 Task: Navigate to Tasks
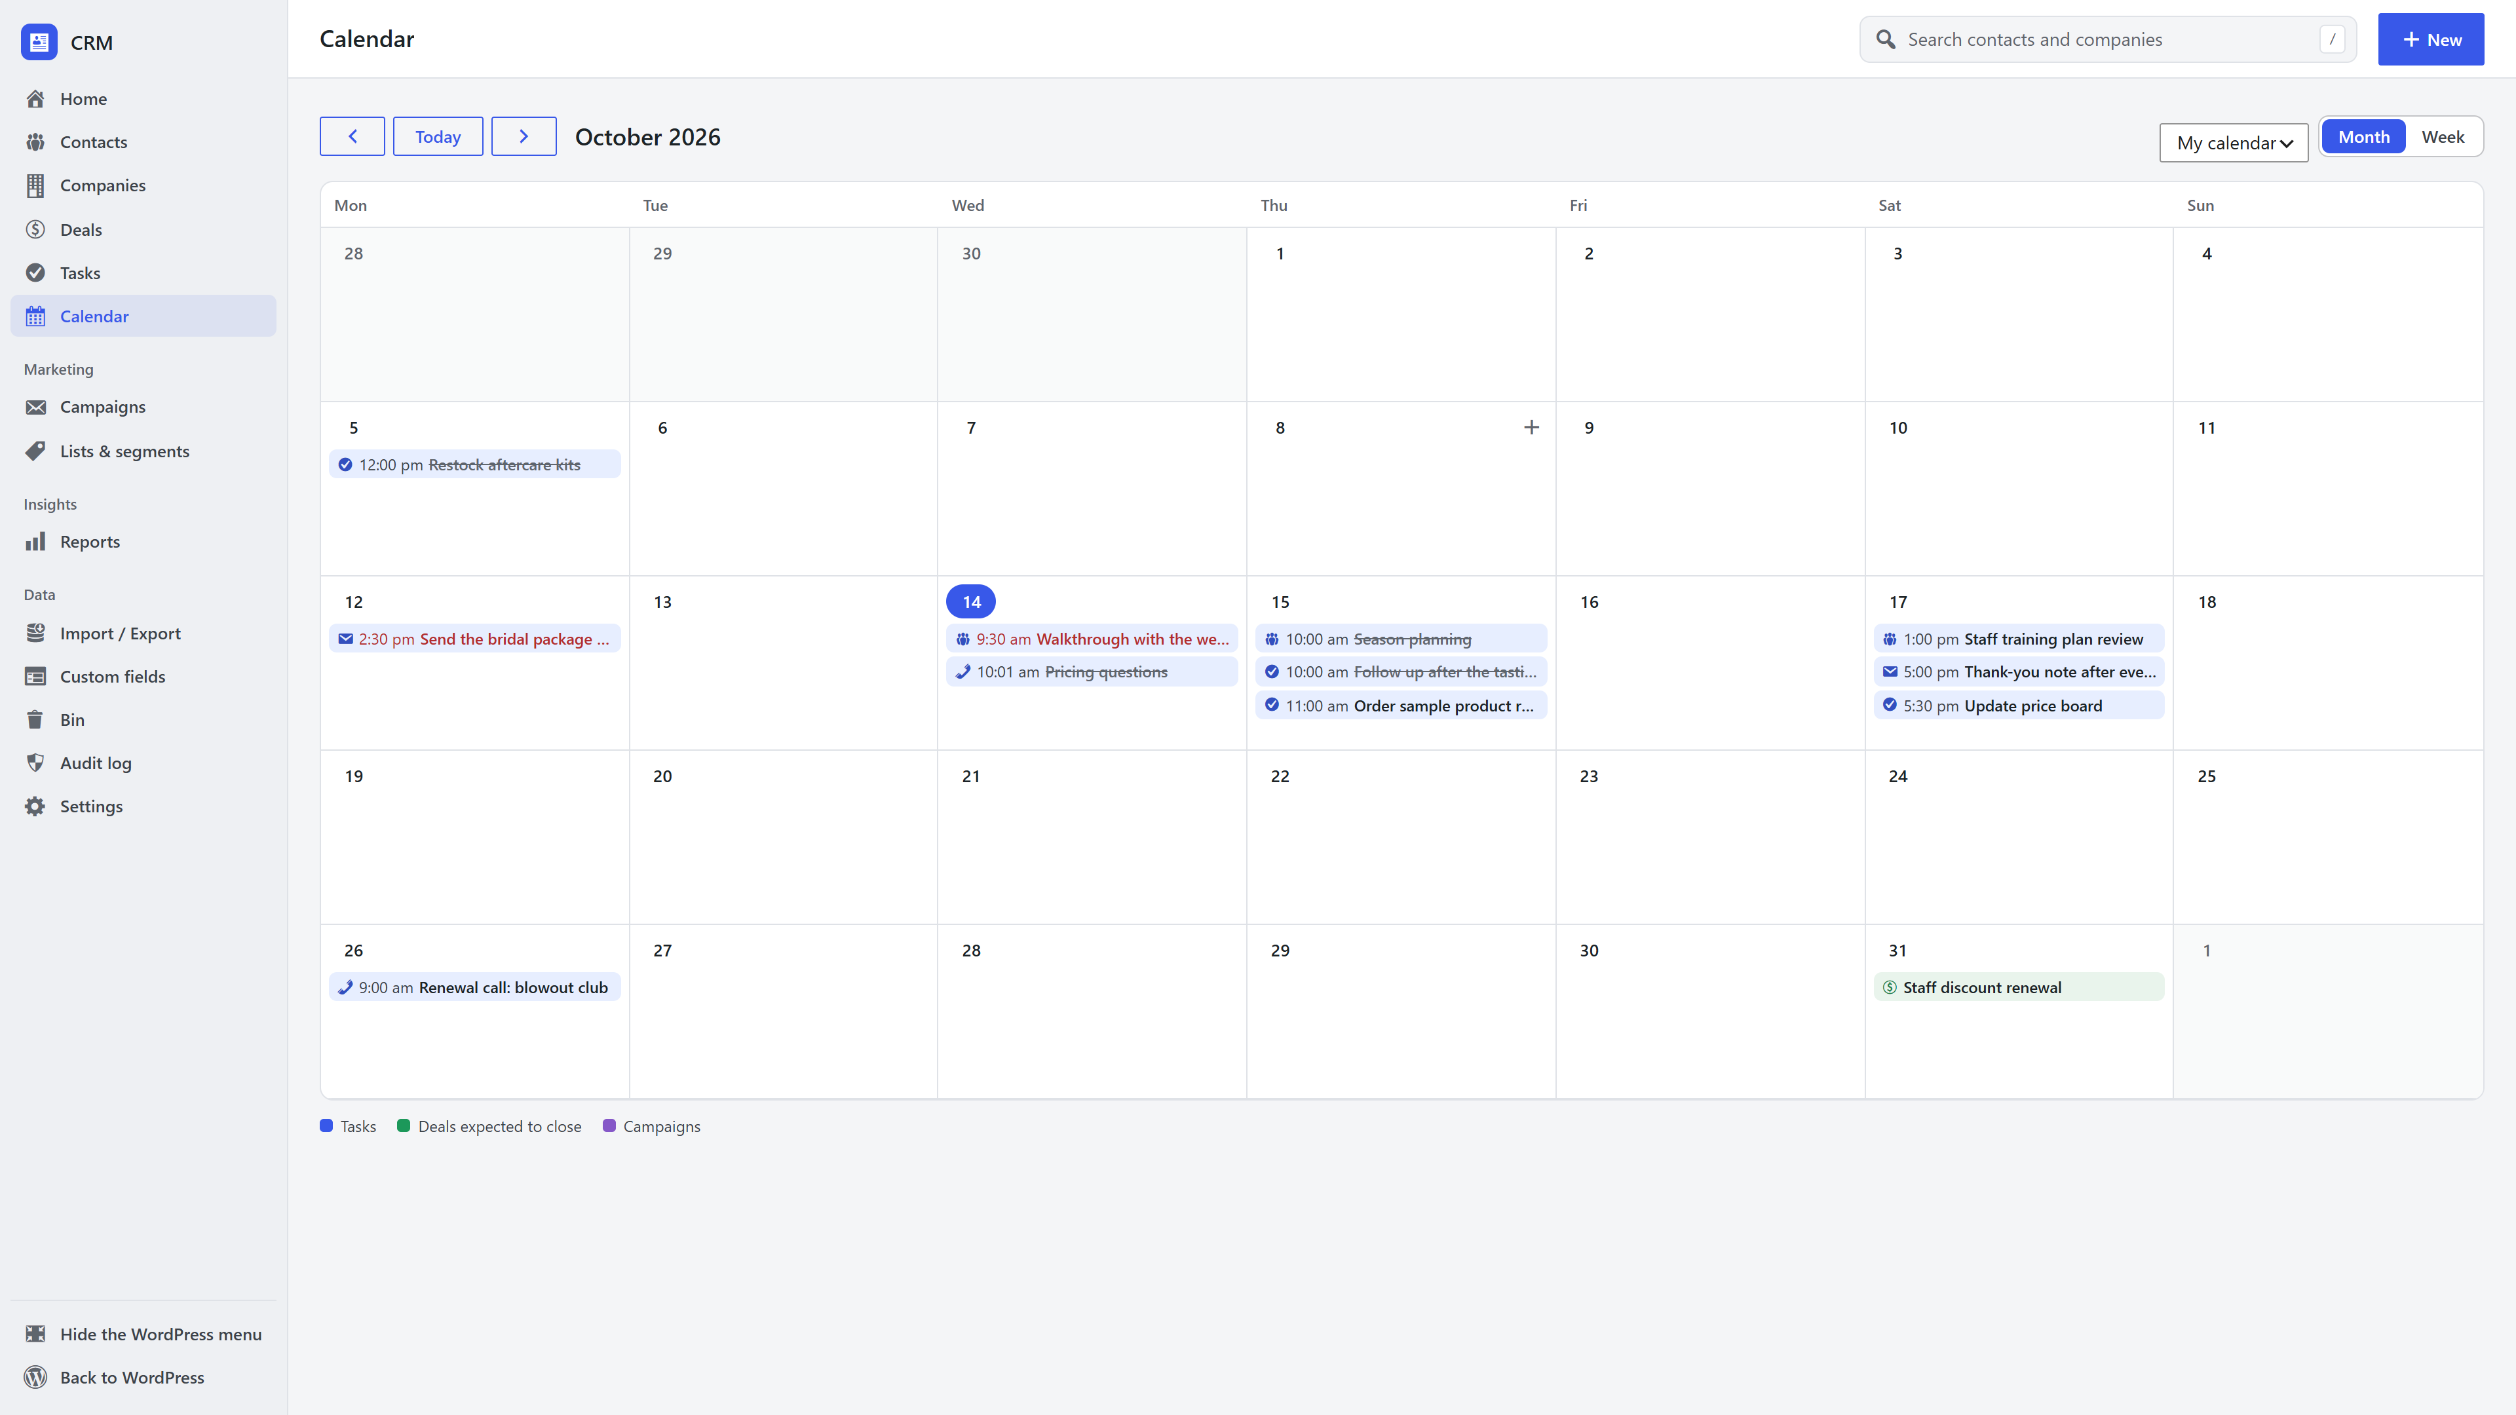(143, 273)
